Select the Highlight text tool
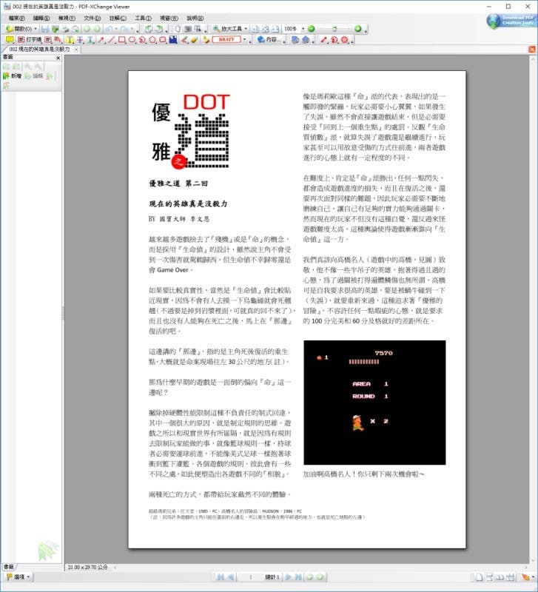 click(x=70, y=39)
